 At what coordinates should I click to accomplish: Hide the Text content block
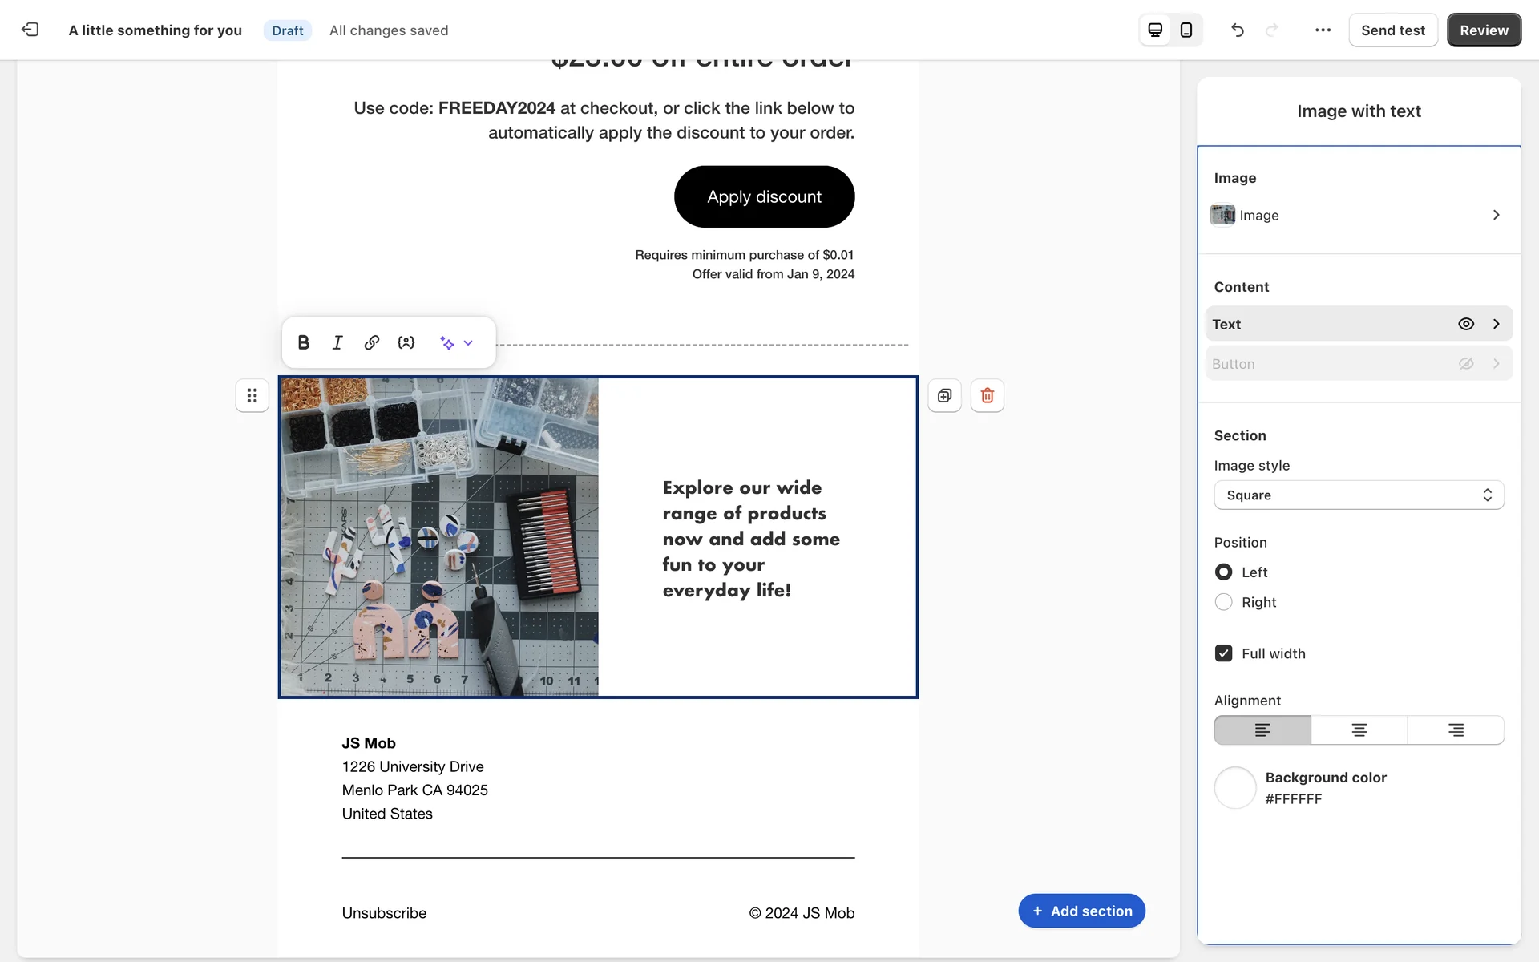tap(1465, 324)
